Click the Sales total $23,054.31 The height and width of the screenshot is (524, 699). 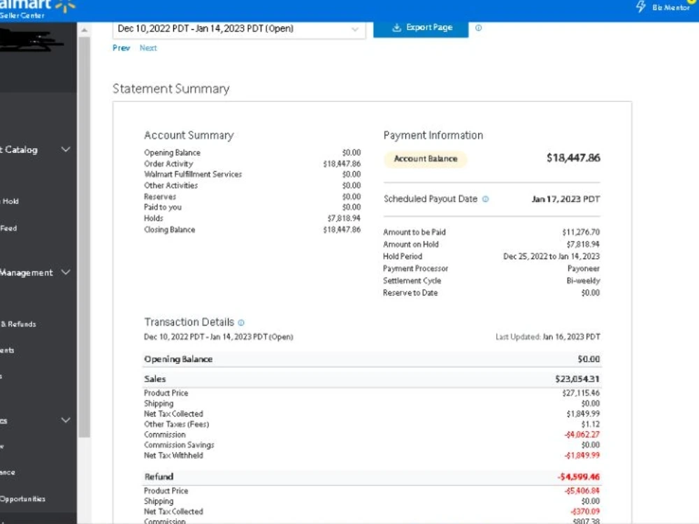pyautogui.click(x=577, y=379)
